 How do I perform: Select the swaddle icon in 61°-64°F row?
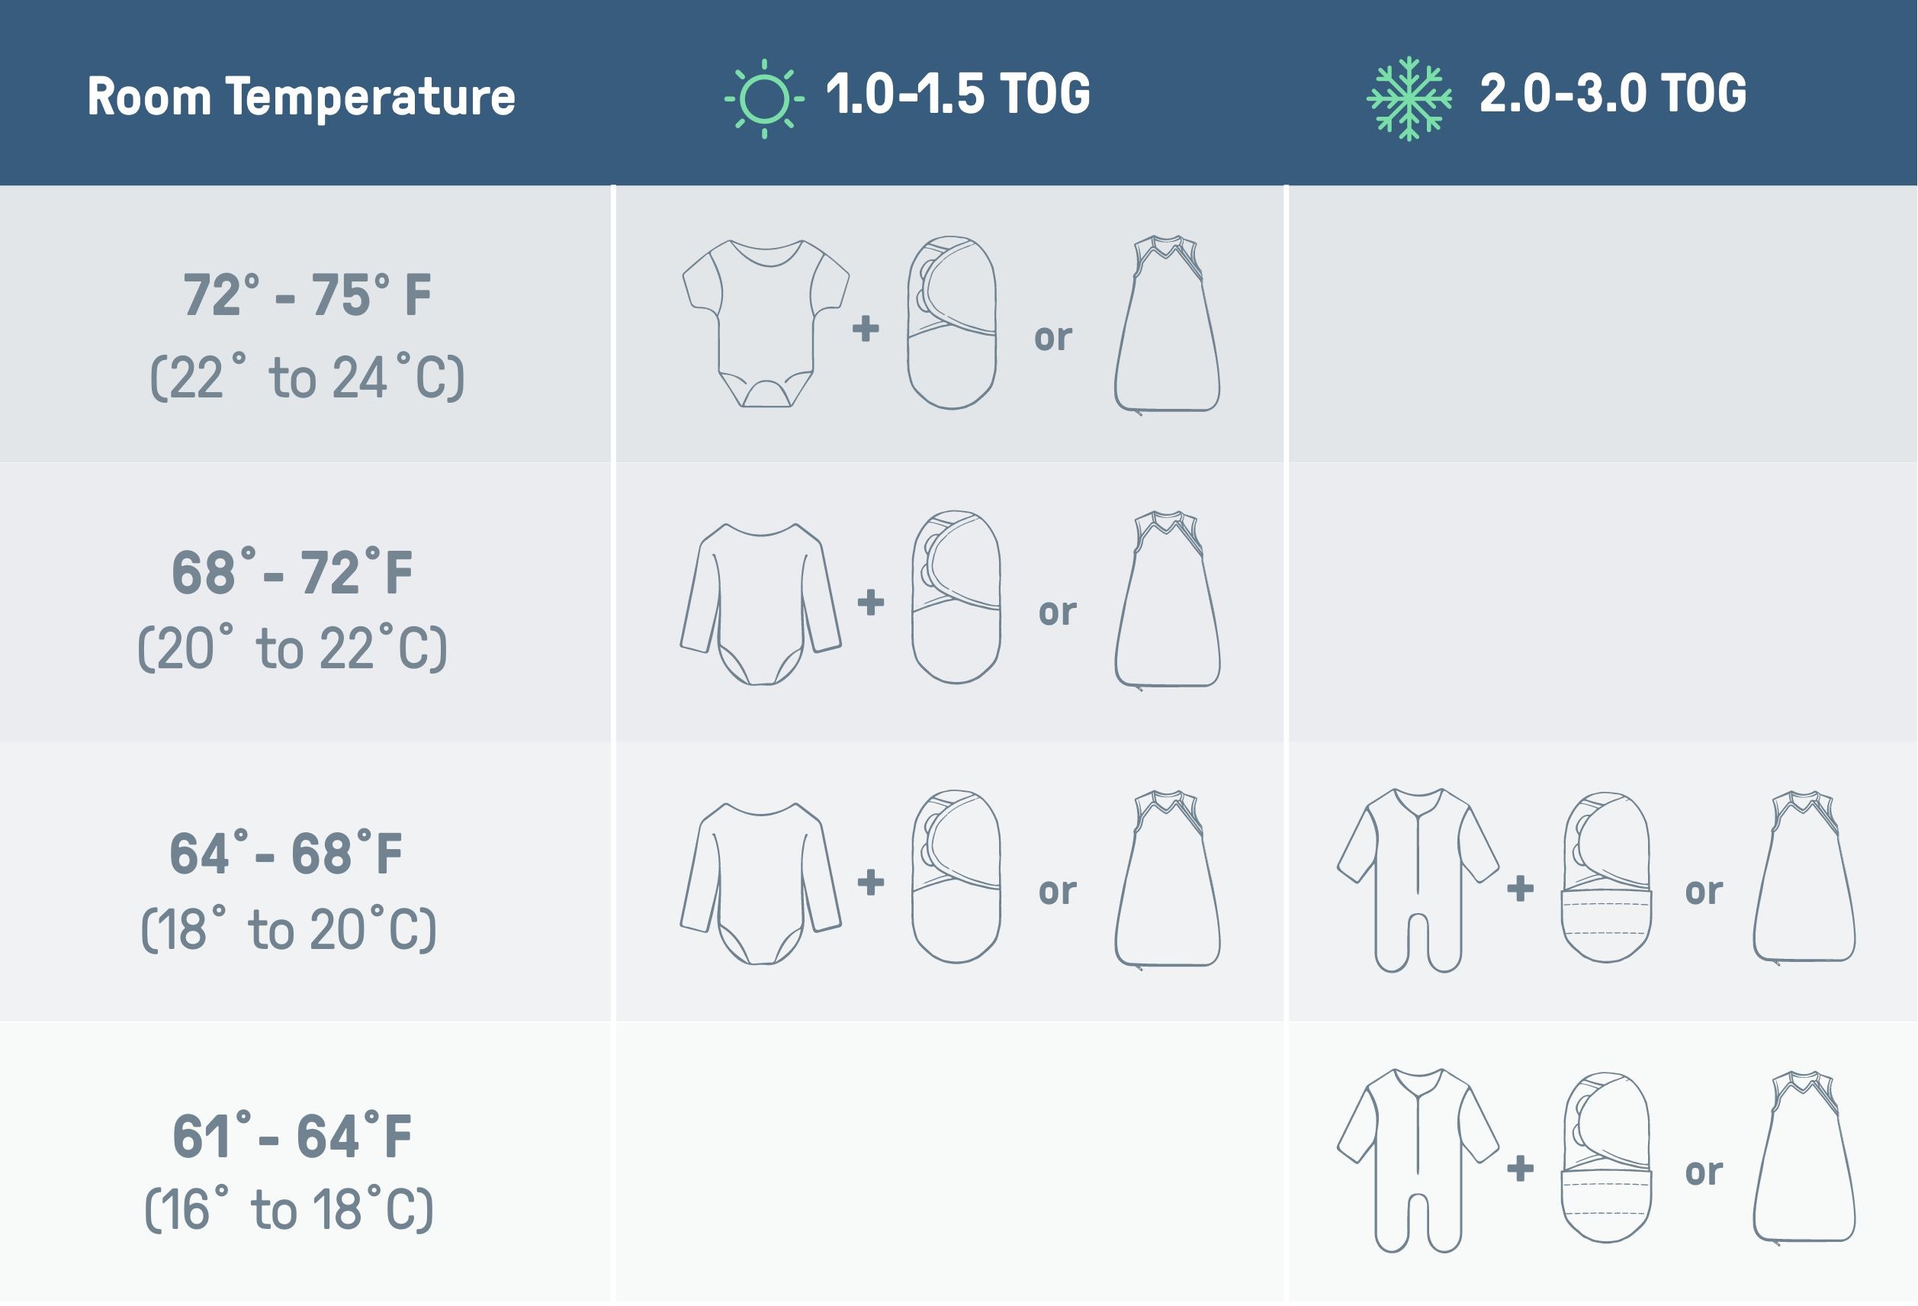point(1605,1157)
